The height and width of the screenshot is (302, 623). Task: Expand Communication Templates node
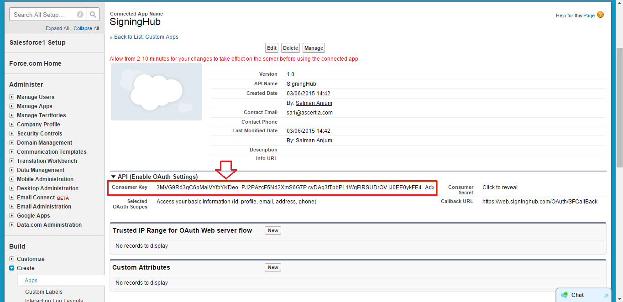(x=12, y=152)
